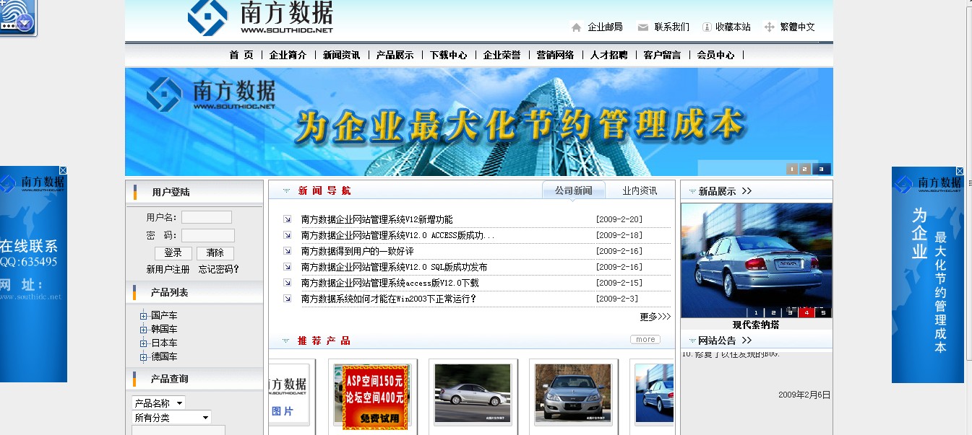Open 忘记密码? link
Viewport: 972px width, 435px height.
click(219, 269)
